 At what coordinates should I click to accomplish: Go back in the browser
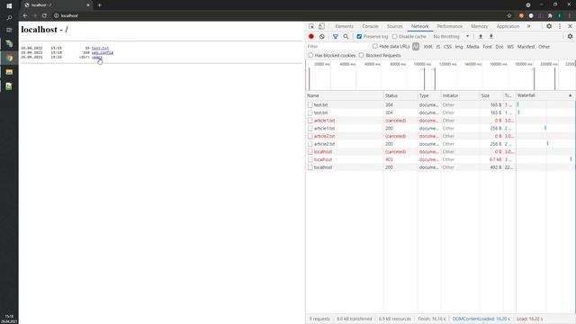(x=25, y=15)
